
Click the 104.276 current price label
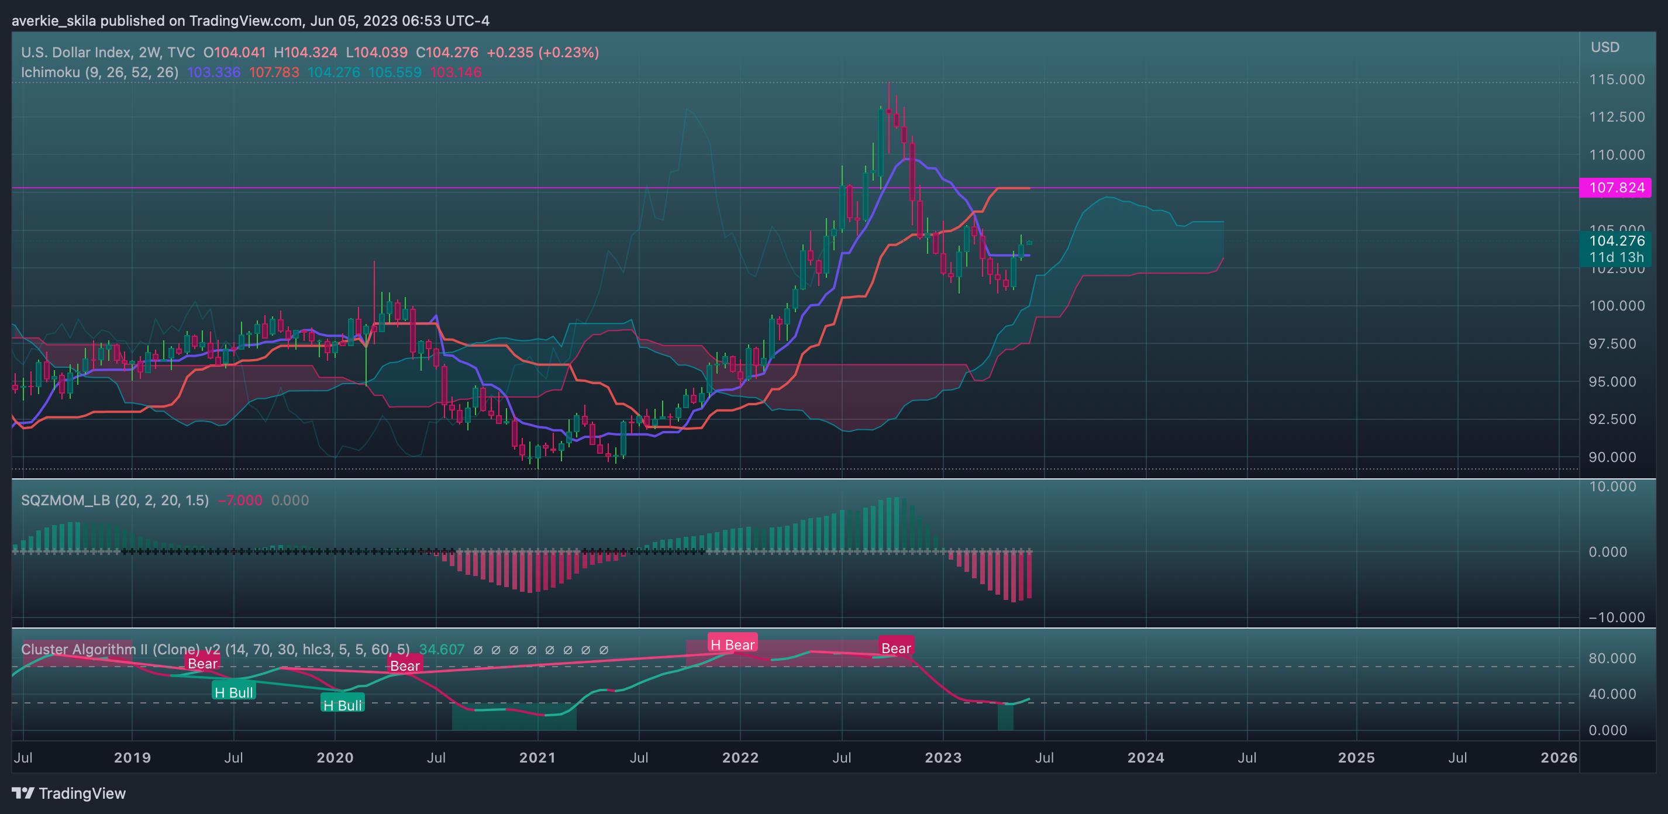[x=1616, y=241]
